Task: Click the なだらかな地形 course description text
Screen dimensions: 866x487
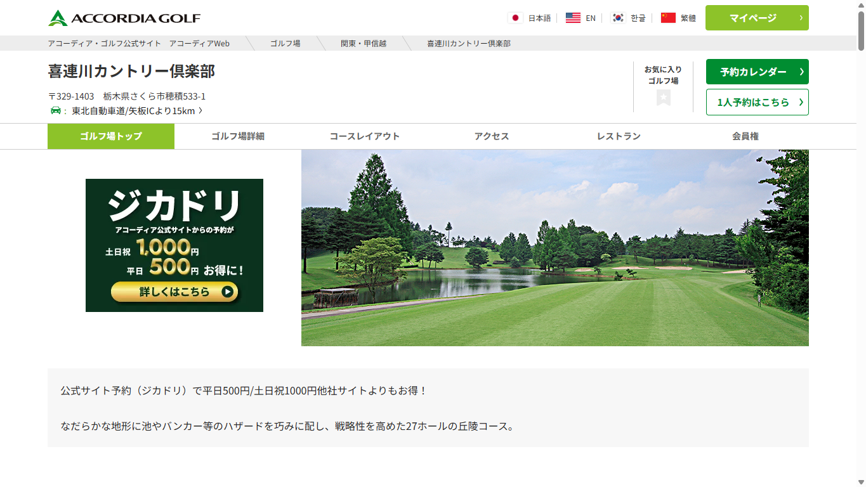Action: (287, 426)
